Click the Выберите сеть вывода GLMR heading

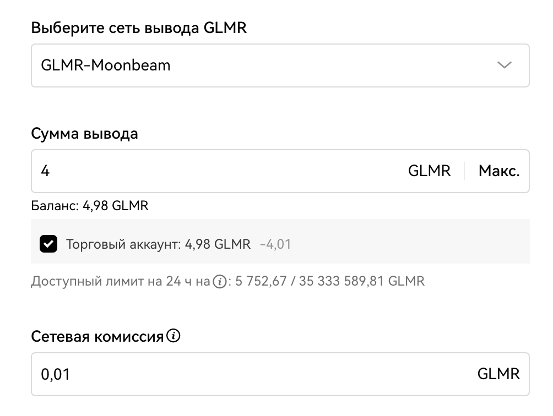[x=139, y=28]
